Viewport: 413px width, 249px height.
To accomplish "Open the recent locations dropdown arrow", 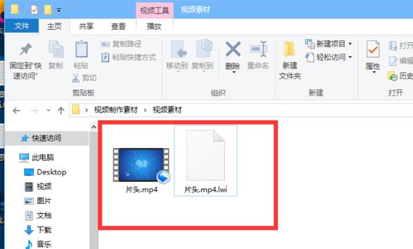I will coord(48,110).
